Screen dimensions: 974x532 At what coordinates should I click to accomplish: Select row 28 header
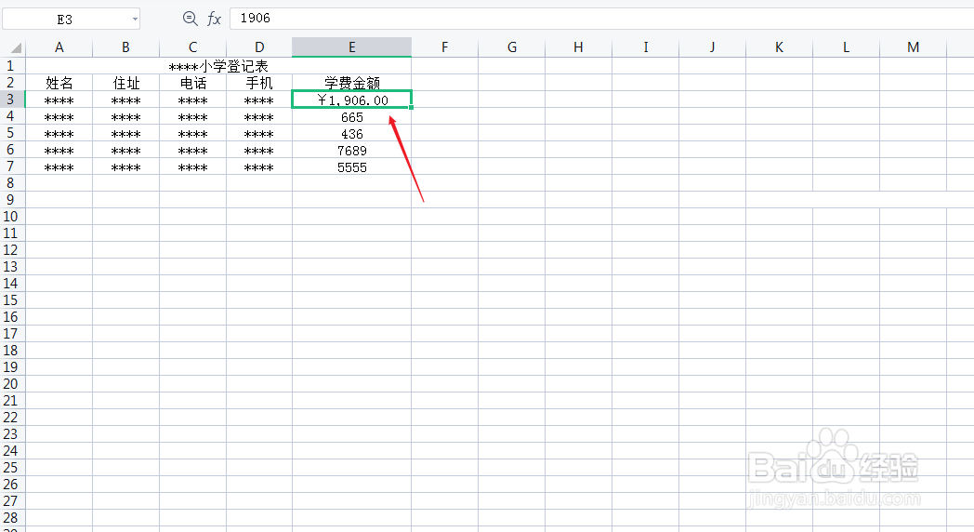pyautogui.click(x=10, y=518)
